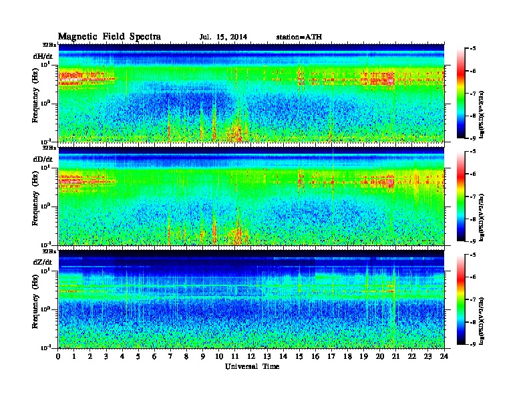Click the '-5' value on dH/dt colorbar
Image resolution: width=529 pixels, height=409 pixels.
472,49
